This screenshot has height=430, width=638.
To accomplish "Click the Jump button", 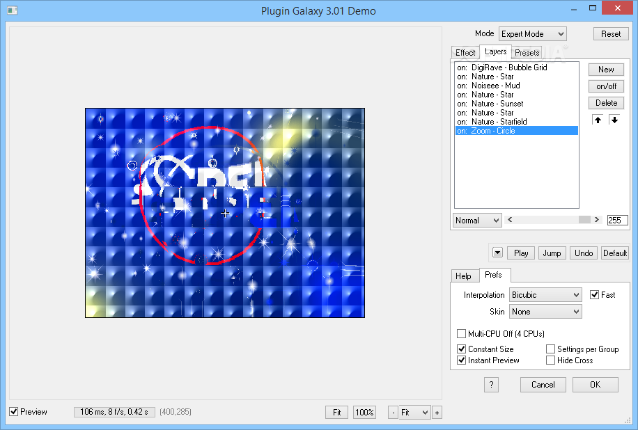I will tap(552, 253).
